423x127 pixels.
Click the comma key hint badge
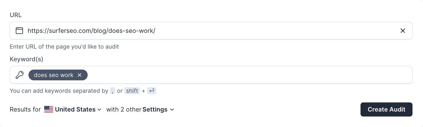pos(113,91)
